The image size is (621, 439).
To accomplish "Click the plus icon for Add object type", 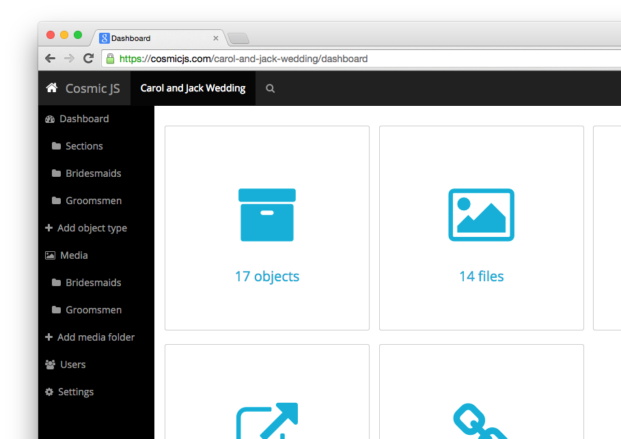I will (49, 227).
